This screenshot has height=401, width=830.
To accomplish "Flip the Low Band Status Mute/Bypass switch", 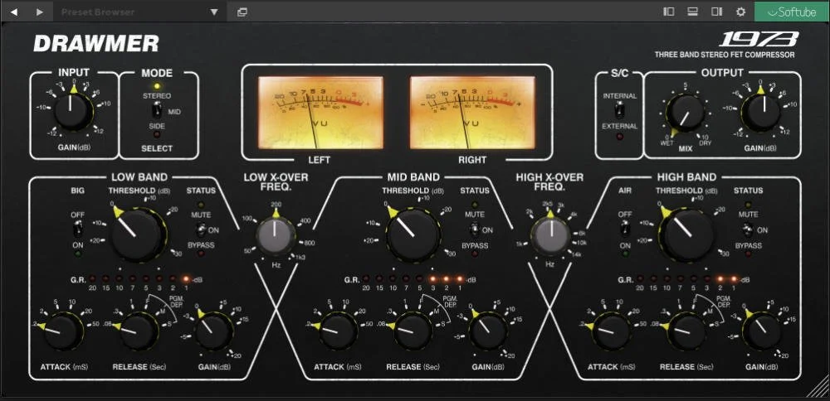I will coord(201,229).
